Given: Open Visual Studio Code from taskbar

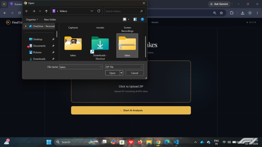Looking at the screenshot, I should pyautogui.click(x=176, y=142).
